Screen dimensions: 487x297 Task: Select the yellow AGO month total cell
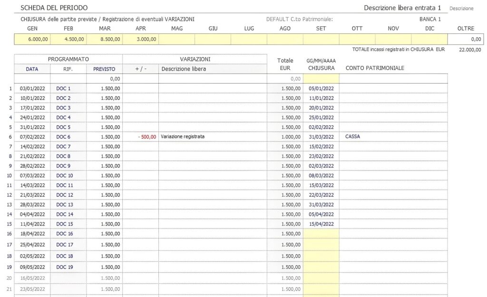(285, 38)
